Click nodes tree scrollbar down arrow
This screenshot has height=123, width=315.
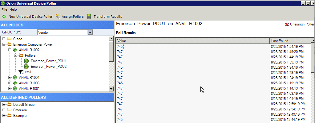click(x=111, y=89)
